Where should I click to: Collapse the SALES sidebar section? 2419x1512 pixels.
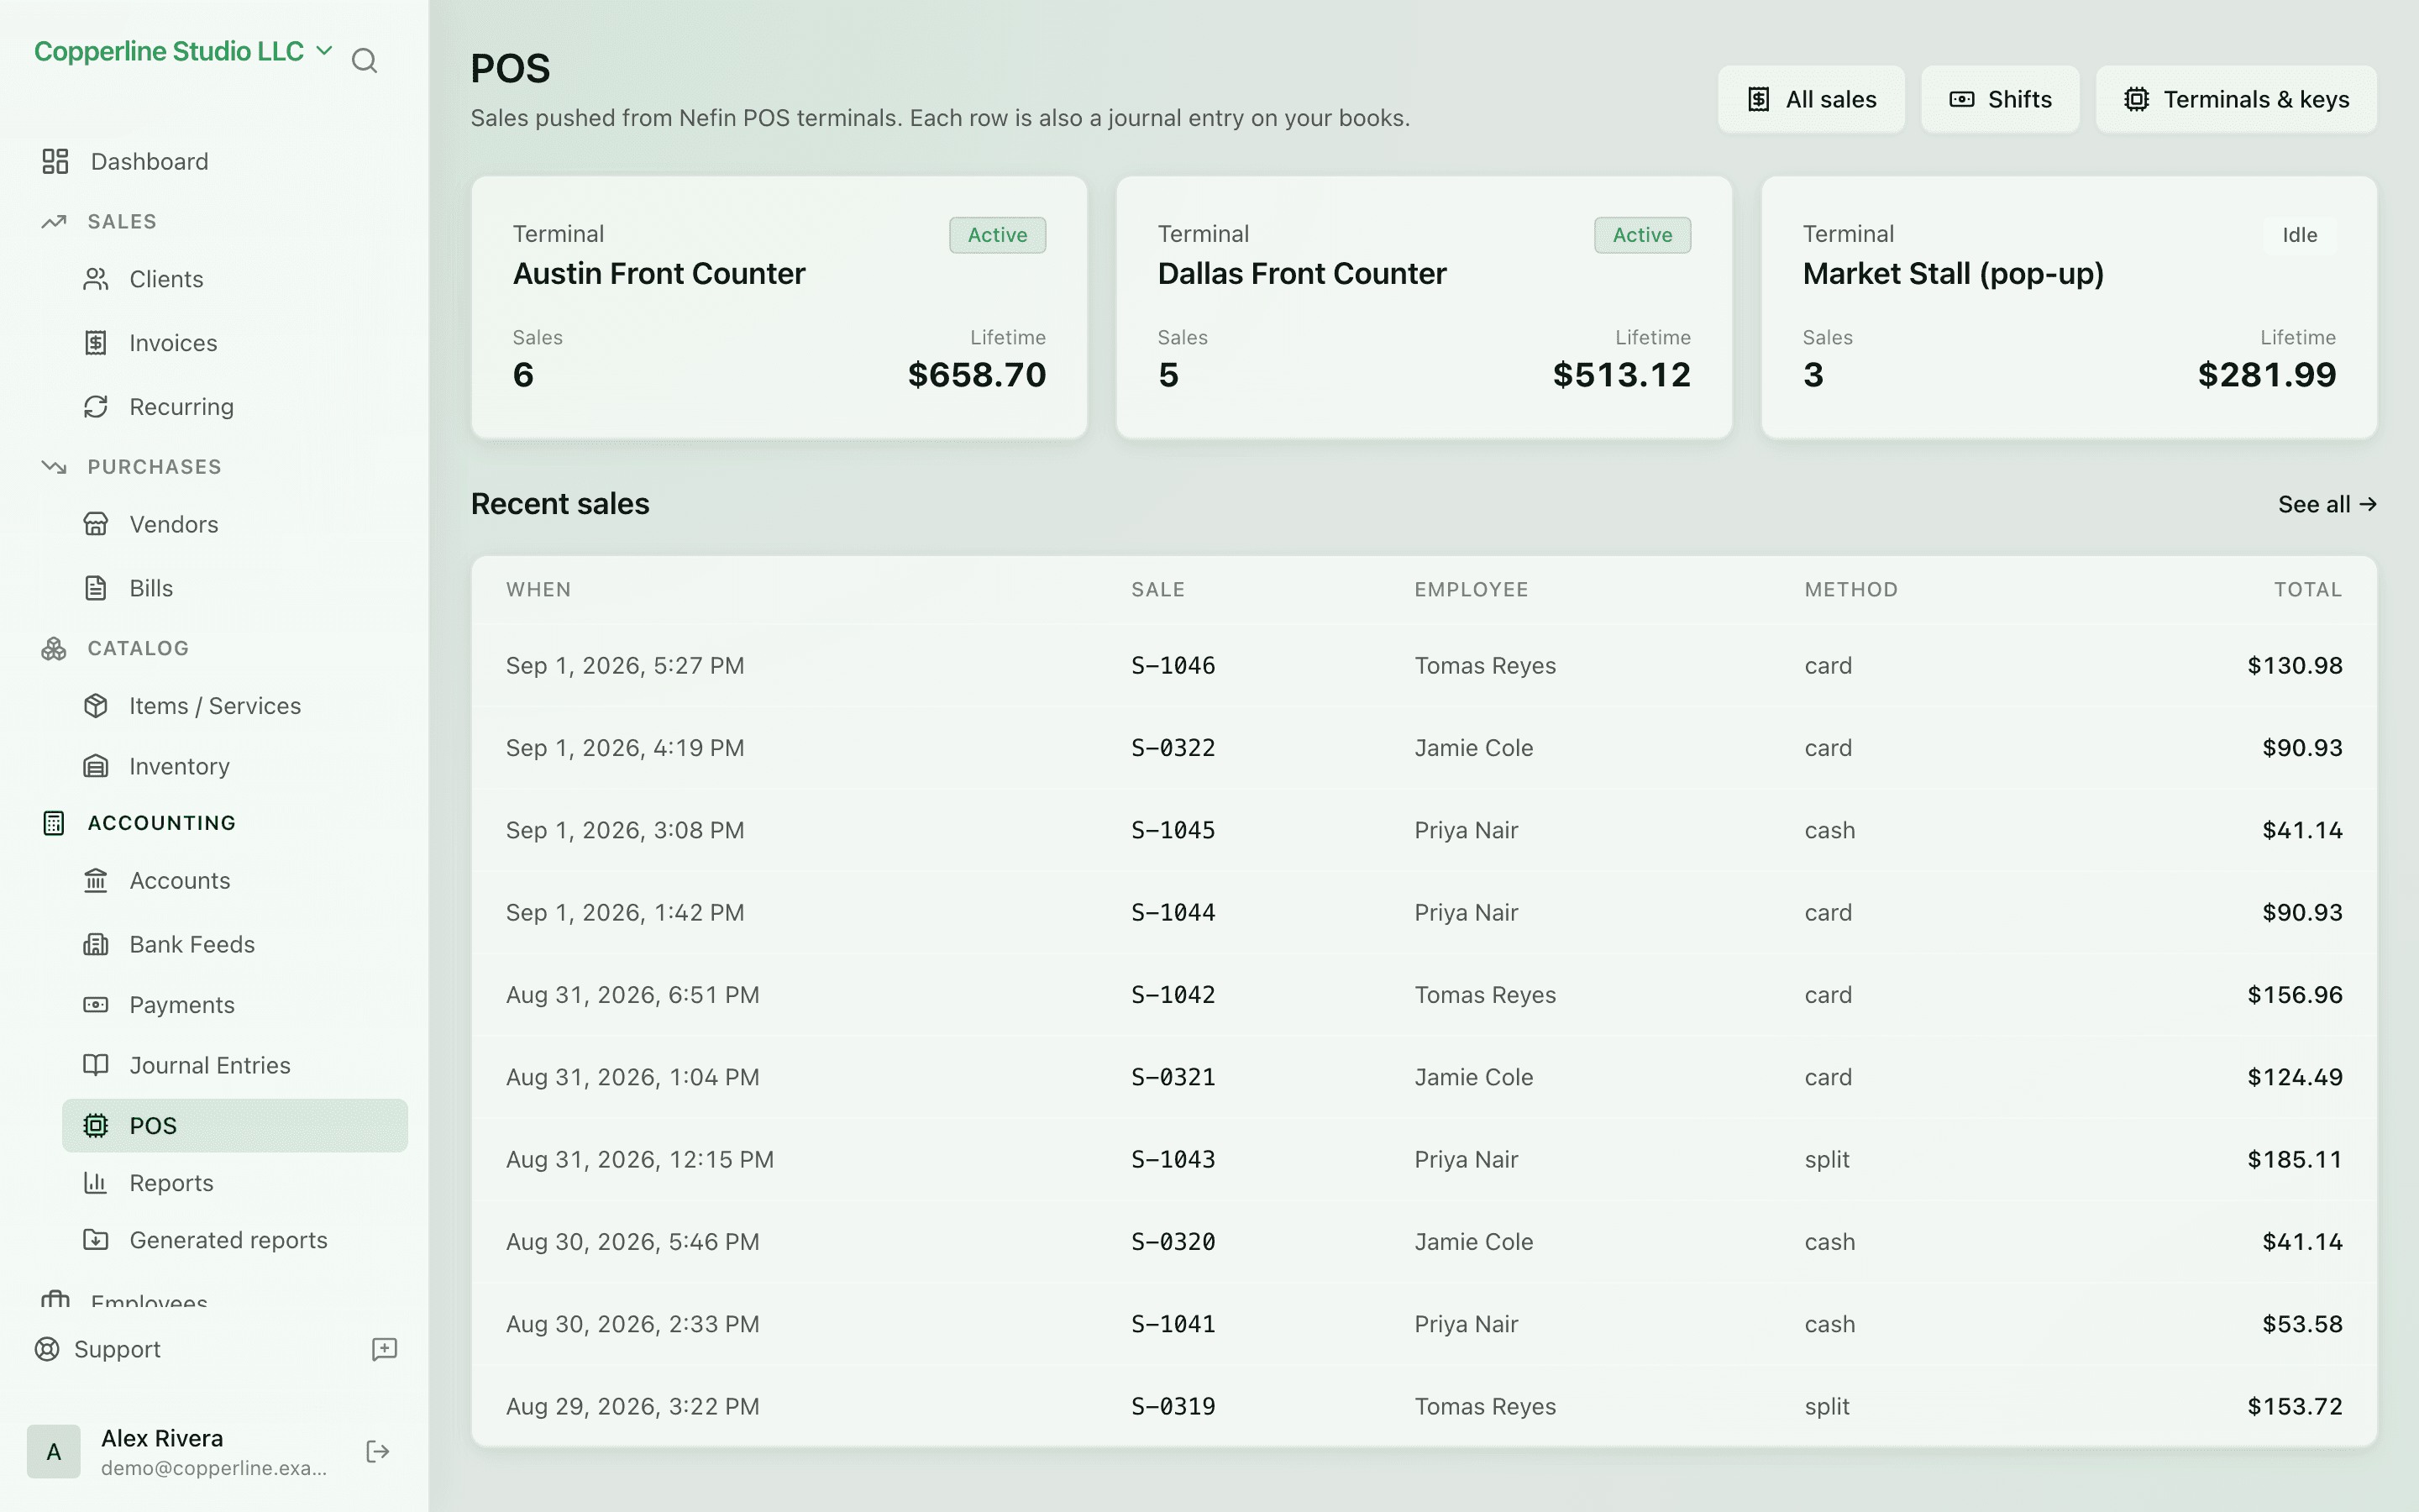(122, 221)
